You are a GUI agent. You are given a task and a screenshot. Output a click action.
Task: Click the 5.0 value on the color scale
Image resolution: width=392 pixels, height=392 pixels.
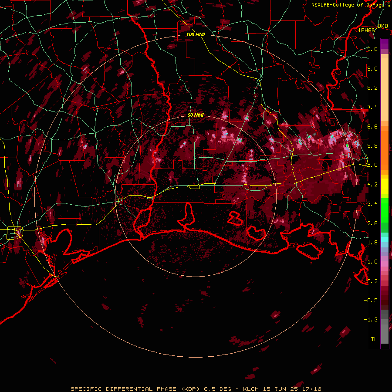[372, 165]
